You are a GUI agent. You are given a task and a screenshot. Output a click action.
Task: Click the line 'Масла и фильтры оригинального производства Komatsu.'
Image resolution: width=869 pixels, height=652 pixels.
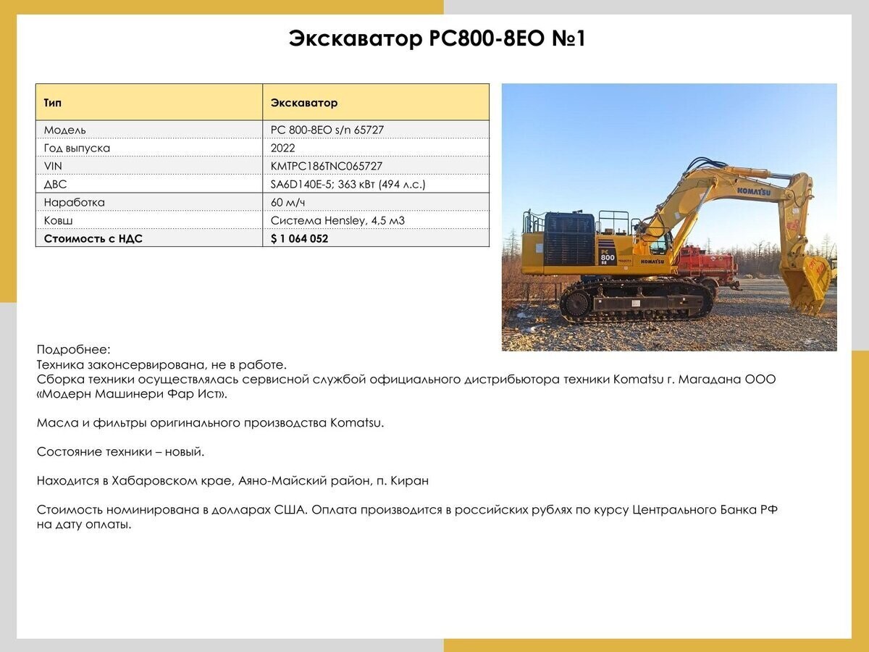(210, 422)
